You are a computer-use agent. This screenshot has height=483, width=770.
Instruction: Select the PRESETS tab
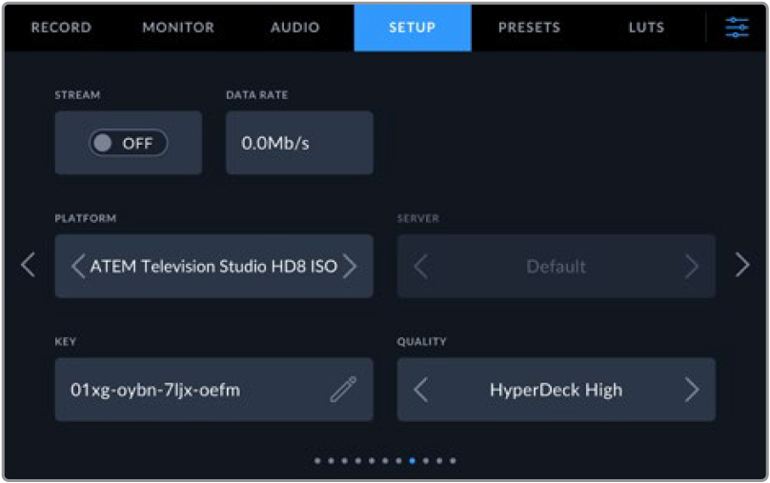pos(530,28)
